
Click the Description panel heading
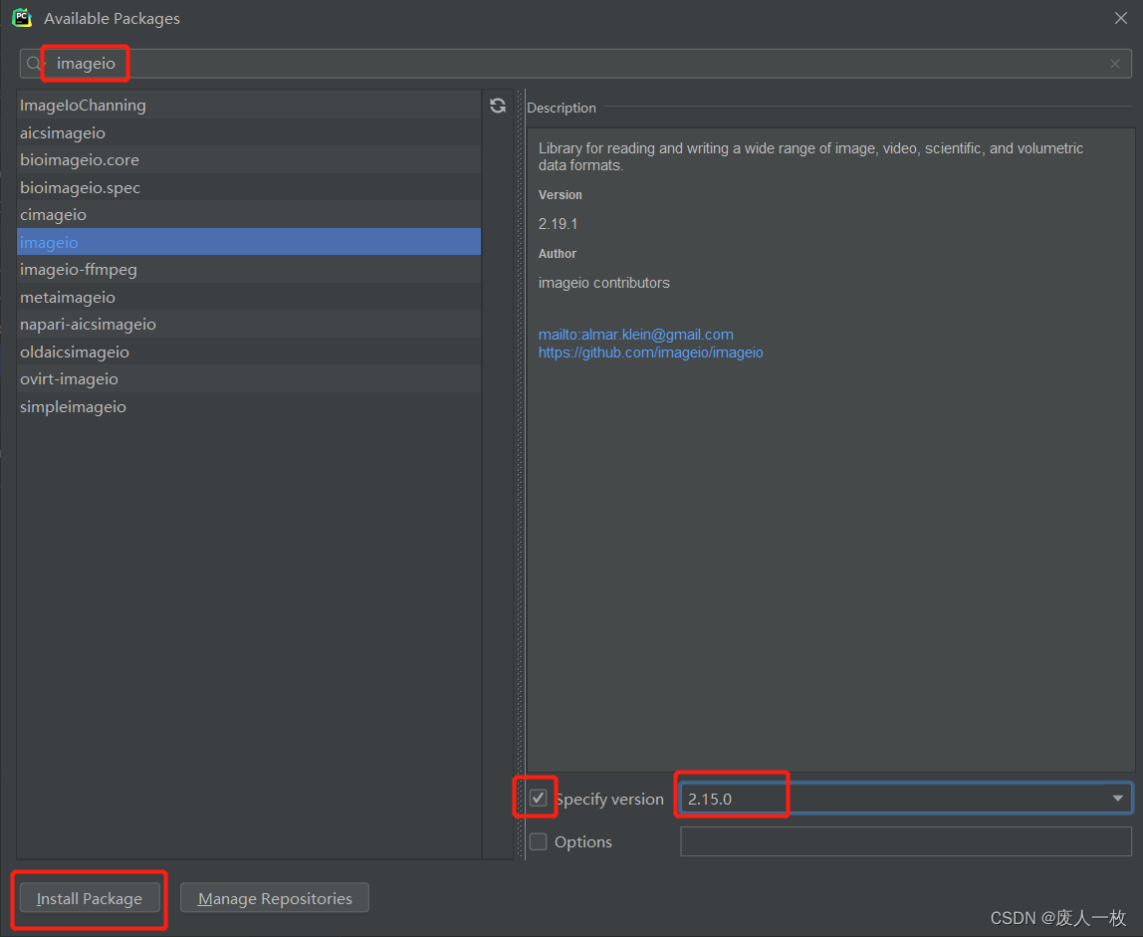pos(562,108)
